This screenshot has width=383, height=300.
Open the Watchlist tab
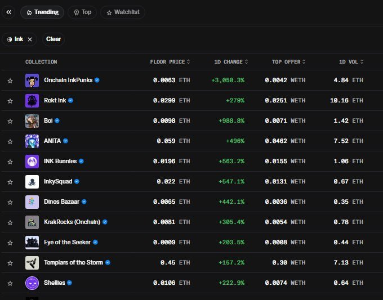123,12
